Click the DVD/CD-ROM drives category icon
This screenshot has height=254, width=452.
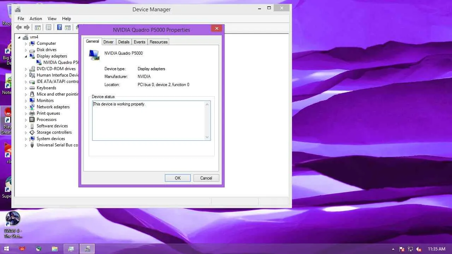pos(32,69)
